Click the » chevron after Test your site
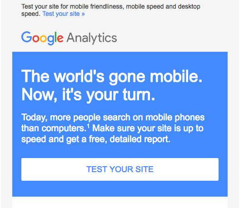The image size is (249, 208). (83, 14)
